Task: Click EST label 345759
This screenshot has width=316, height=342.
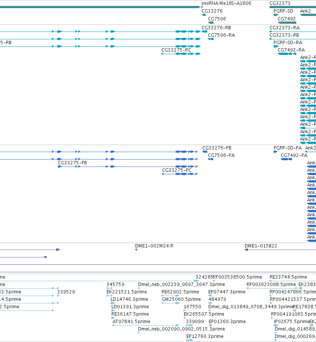Action: click(115, 285)
